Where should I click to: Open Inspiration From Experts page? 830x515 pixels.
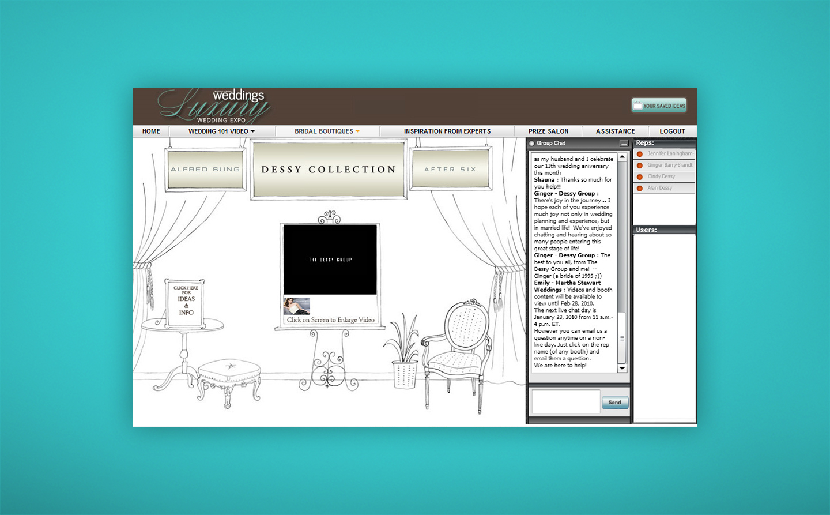447,131
